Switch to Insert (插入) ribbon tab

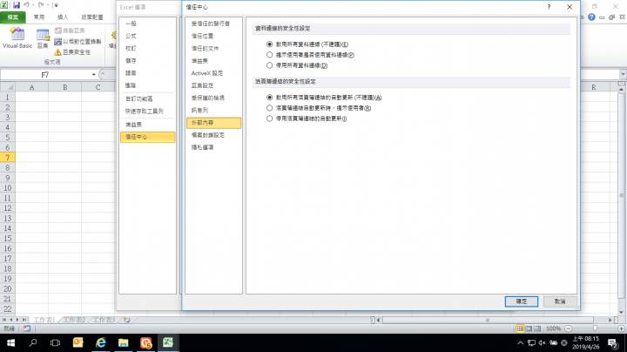coord(63,17)
